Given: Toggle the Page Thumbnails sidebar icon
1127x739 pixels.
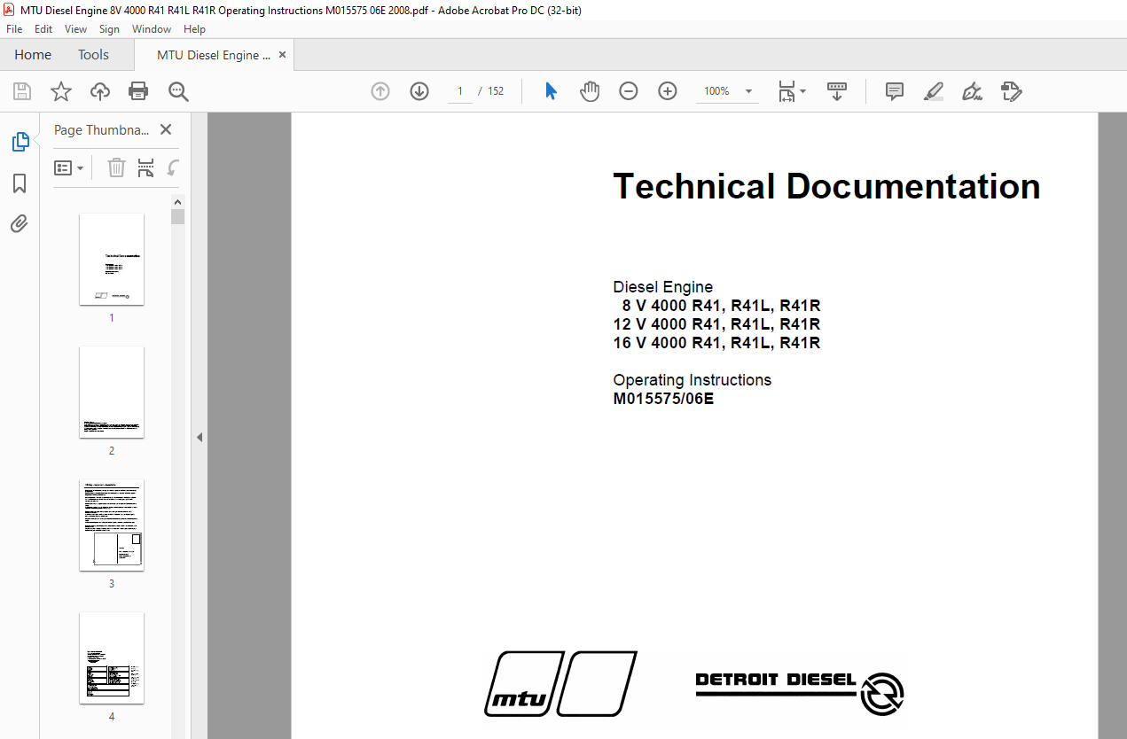Looking at the screenshot, I should [20, 142].
